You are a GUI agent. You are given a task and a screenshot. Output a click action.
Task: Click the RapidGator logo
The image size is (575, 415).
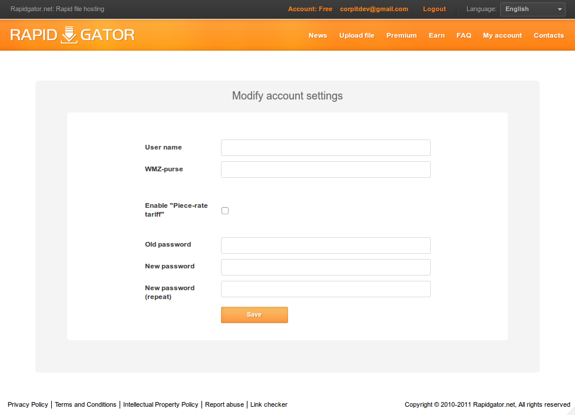tap(72, 35)
